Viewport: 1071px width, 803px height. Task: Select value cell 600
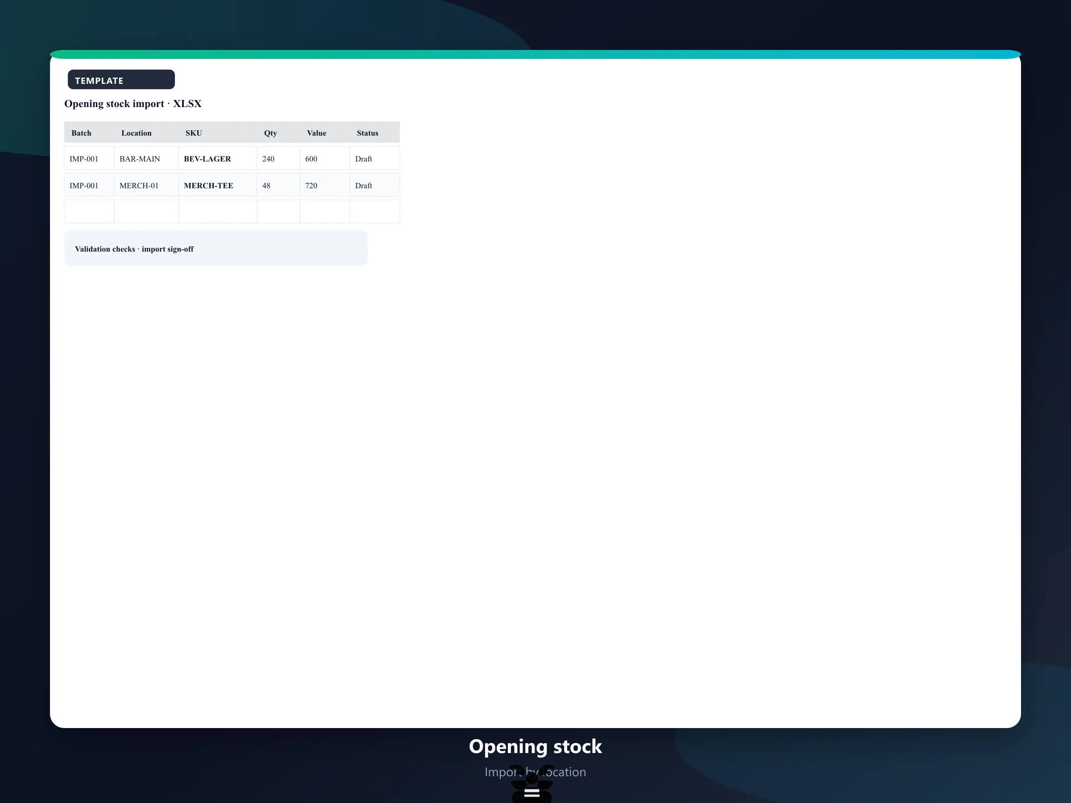tap(325, 158)
